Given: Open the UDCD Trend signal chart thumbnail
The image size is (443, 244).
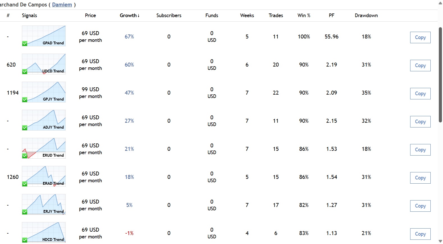Looking at the screenshot, I should pos(44,64).
